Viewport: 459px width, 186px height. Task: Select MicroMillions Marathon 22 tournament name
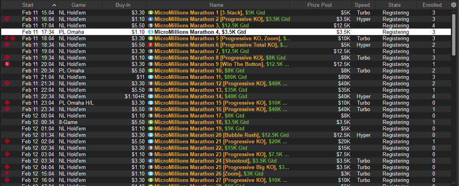point(200,147)
